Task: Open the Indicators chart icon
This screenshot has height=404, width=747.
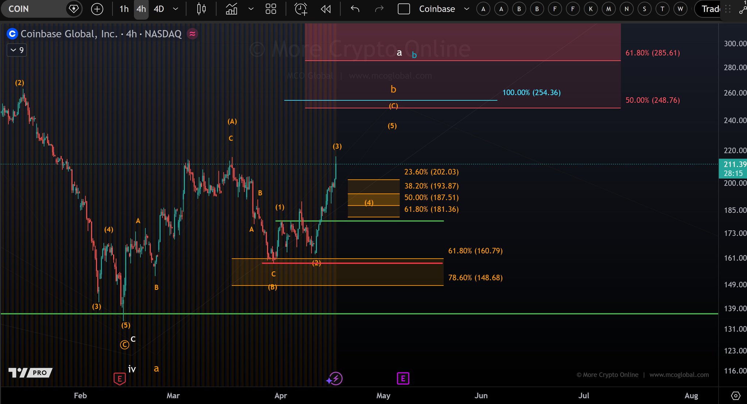Action: (232, 9)
